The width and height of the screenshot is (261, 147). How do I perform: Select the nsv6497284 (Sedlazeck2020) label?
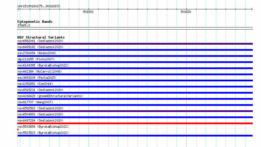click(40, 120)
